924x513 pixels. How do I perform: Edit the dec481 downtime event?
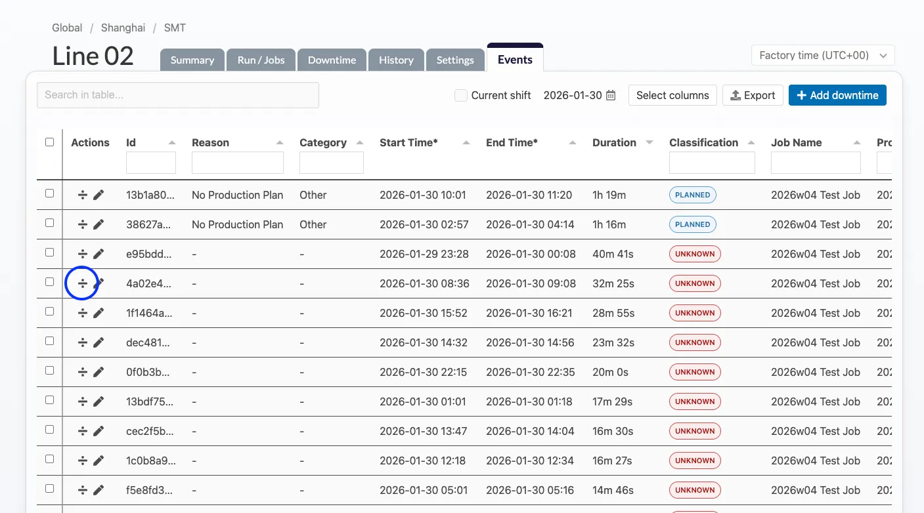point(99,342)
